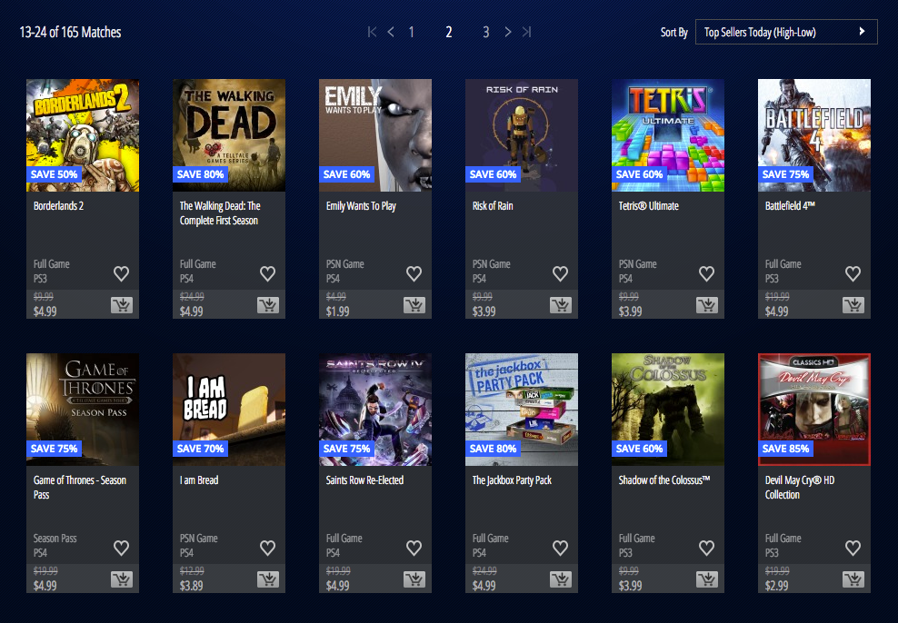898x623 pixels.
Task: Toggle wishlist heart for Tetris Ultimate
Action: tap(706, 273)
